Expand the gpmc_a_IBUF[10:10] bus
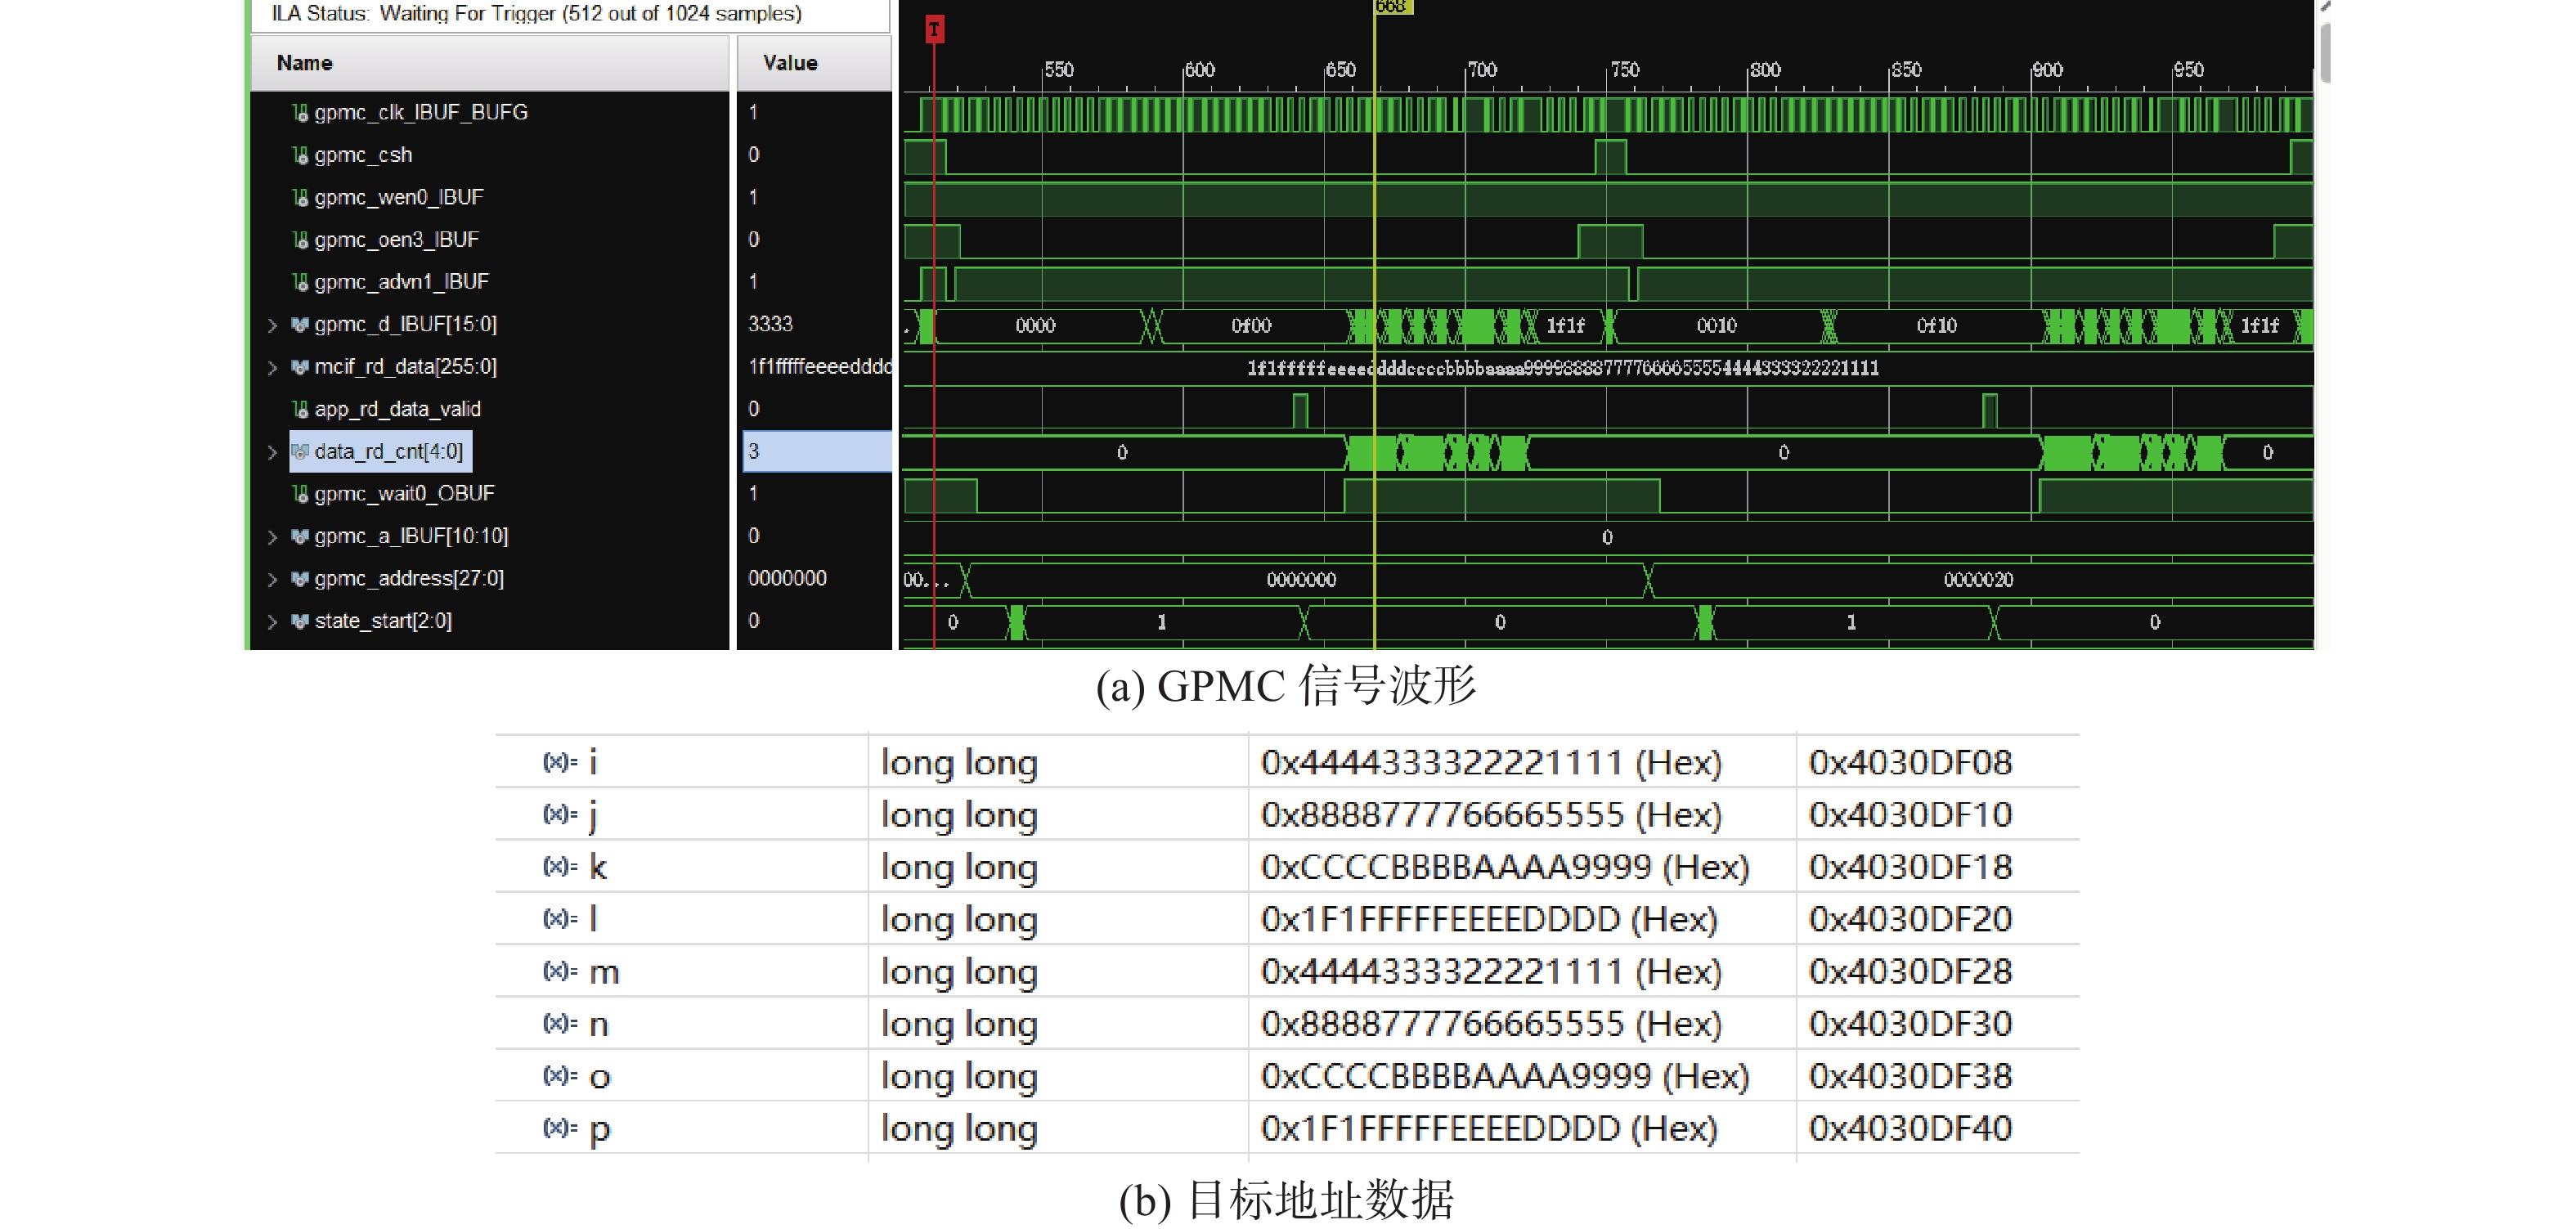 coord(272,537)
